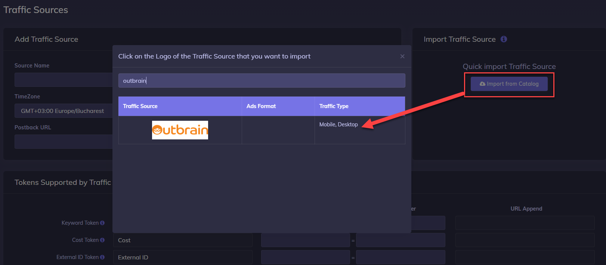Click the Import from Catalog button
The image size is (606, 265).
click(509, 84)
